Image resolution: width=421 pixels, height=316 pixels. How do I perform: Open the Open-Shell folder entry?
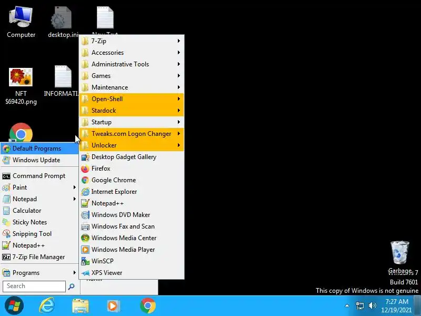(132, 99)
